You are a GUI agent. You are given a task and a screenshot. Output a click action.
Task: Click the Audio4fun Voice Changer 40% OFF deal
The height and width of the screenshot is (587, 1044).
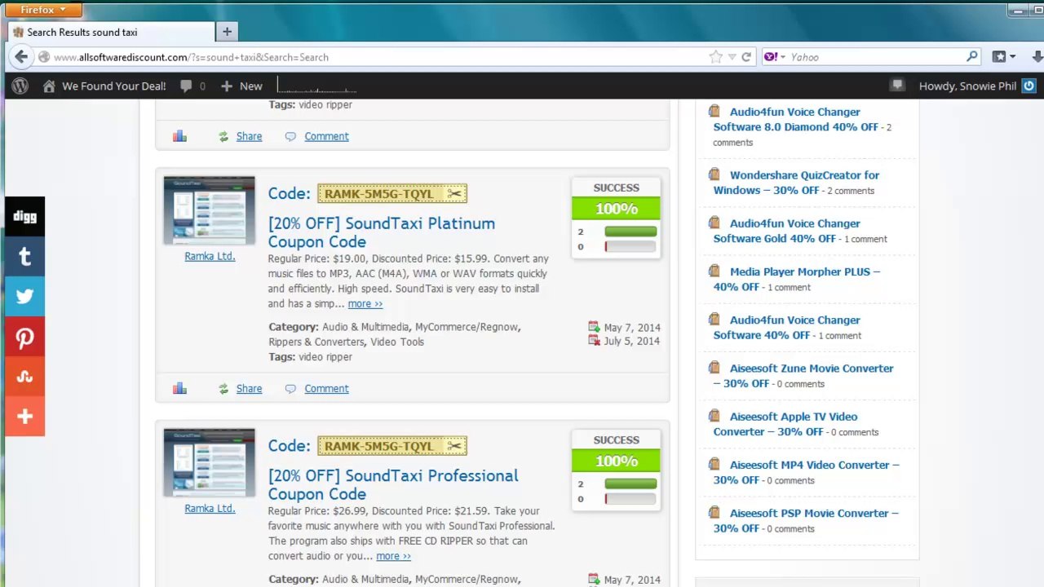click(x=786, y=328)
